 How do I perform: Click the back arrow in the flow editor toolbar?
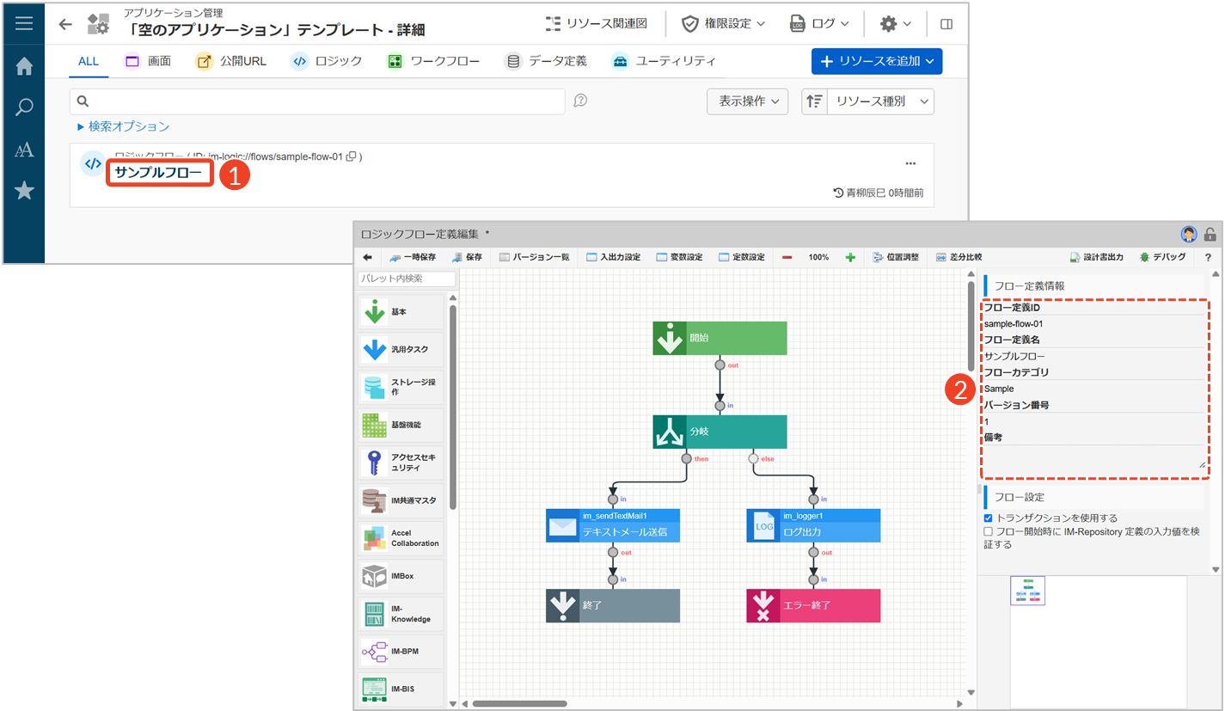point(367,257)
